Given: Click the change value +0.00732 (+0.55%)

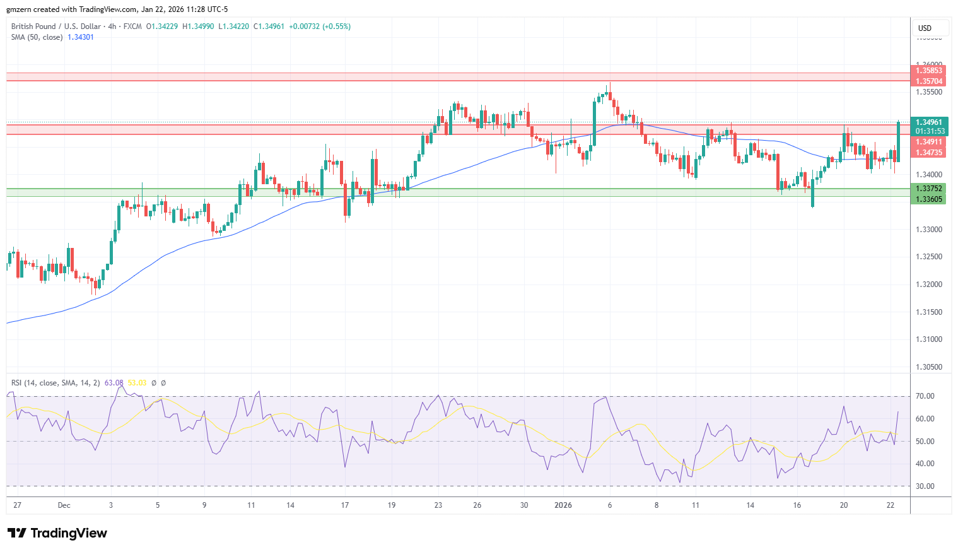Looking at the screenshot, I should coord(320,26).
